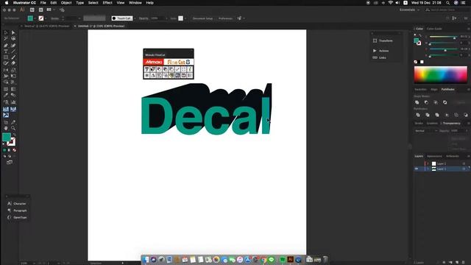471x265 pixels.
Task: Click the None swatch in Color panel
Action: point(416,62)
